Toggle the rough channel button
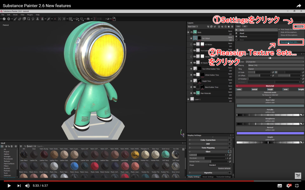The image size is (305, 190). tap(270, 89)
